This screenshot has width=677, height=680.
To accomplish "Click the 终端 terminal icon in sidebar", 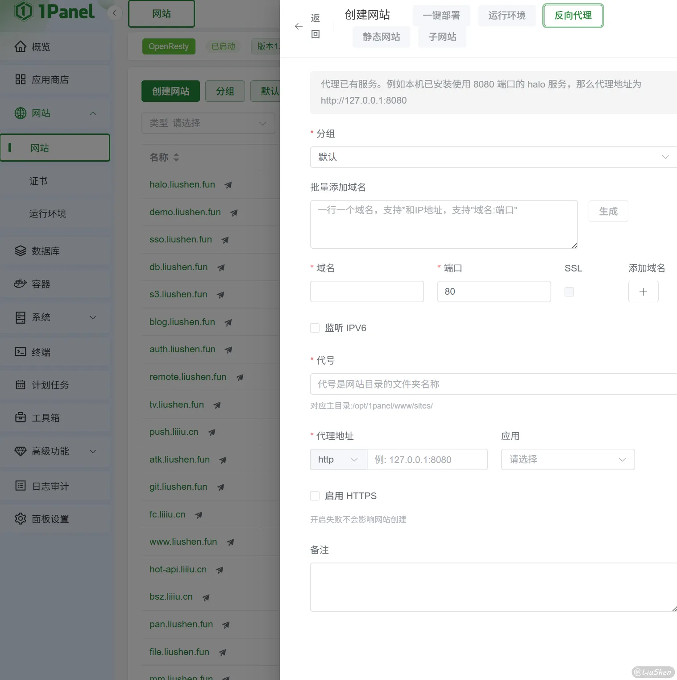I will click(21, 352).
